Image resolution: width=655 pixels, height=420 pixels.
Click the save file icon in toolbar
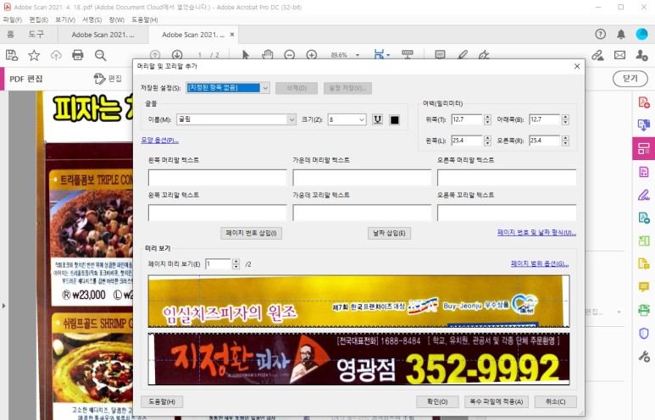12,55
